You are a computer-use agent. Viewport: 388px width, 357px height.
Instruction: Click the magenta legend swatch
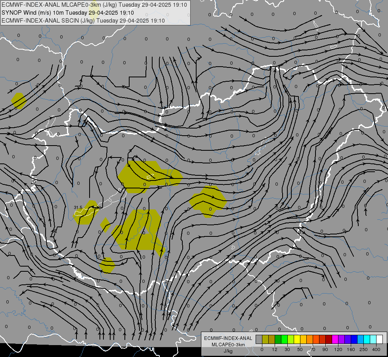click(335, 339)
